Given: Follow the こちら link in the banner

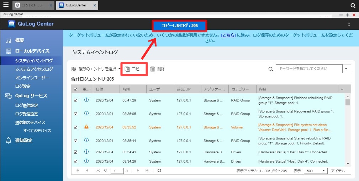Looking at the screenshot, I should click(x=228, y=35).
